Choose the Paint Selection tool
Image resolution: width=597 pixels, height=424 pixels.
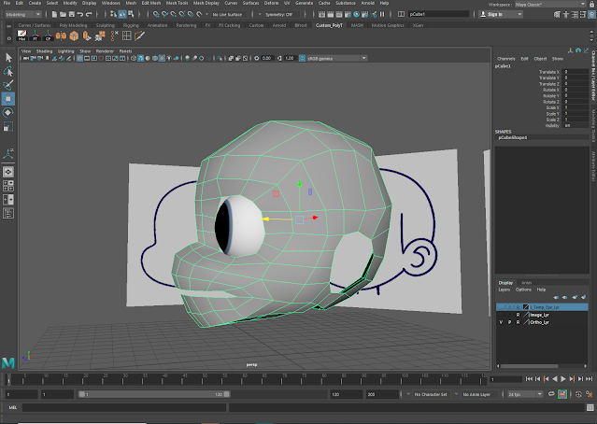pos(8,85)
